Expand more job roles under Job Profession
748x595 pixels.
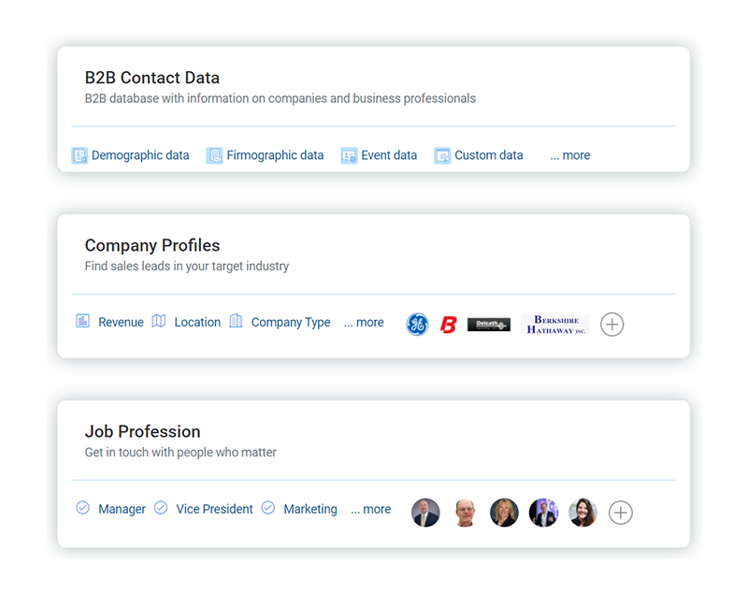[370, 508]
